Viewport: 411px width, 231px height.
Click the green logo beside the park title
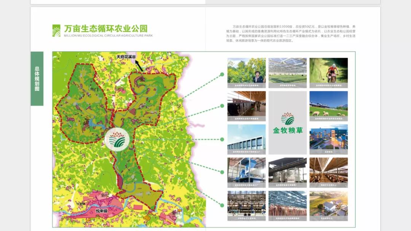point(56,30)
